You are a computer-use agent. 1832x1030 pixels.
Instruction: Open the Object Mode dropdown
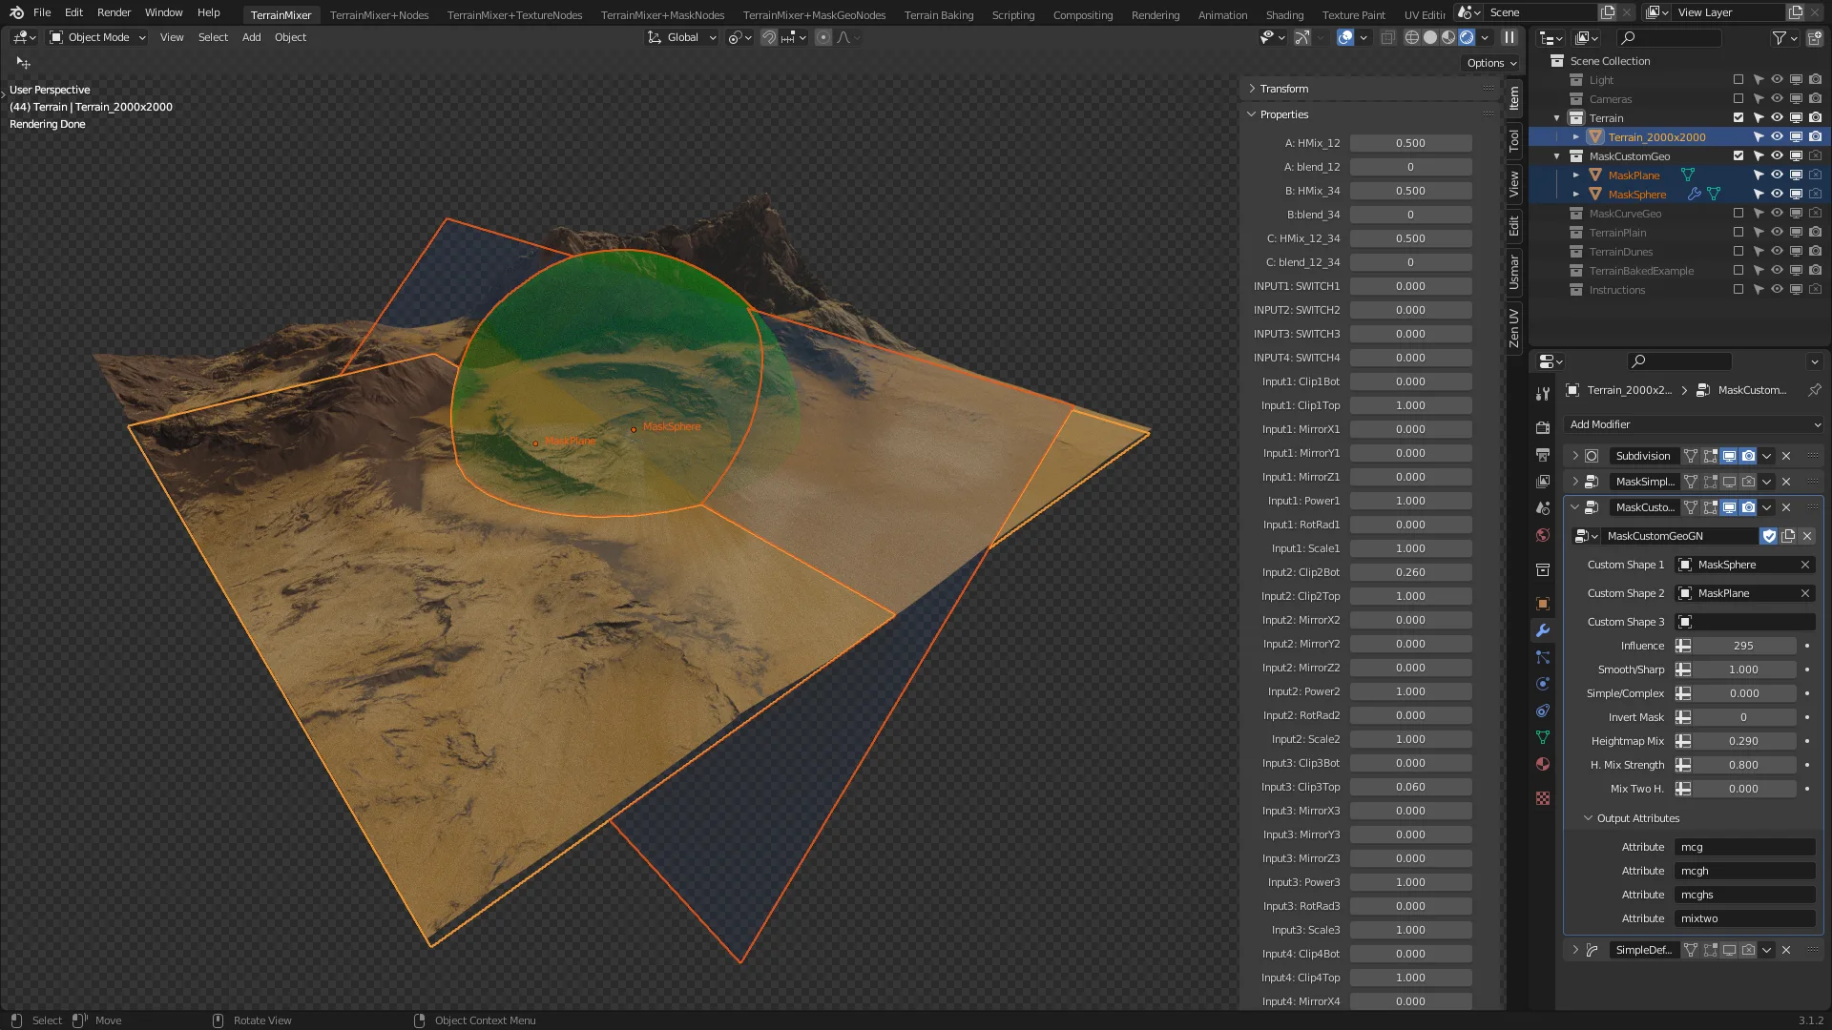tap(97, 37)
